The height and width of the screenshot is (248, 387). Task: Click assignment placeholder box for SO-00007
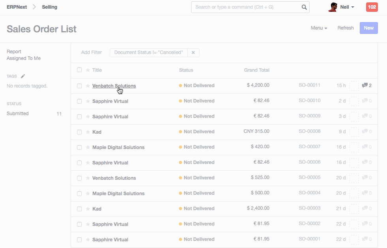pyautogui.click(x=354, y=147)
